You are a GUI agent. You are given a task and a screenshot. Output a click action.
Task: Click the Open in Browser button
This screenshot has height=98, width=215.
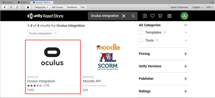pyautogui.click(x=179, y=7)
